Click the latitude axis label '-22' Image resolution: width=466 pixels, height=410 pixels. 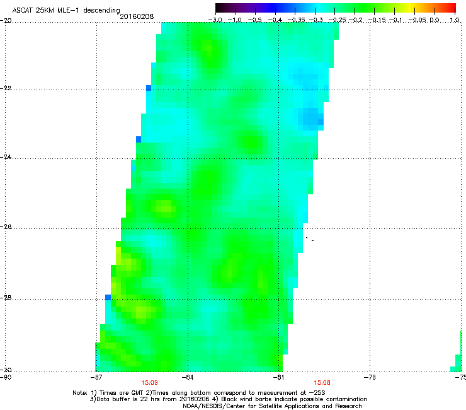(x=6, y=88)
